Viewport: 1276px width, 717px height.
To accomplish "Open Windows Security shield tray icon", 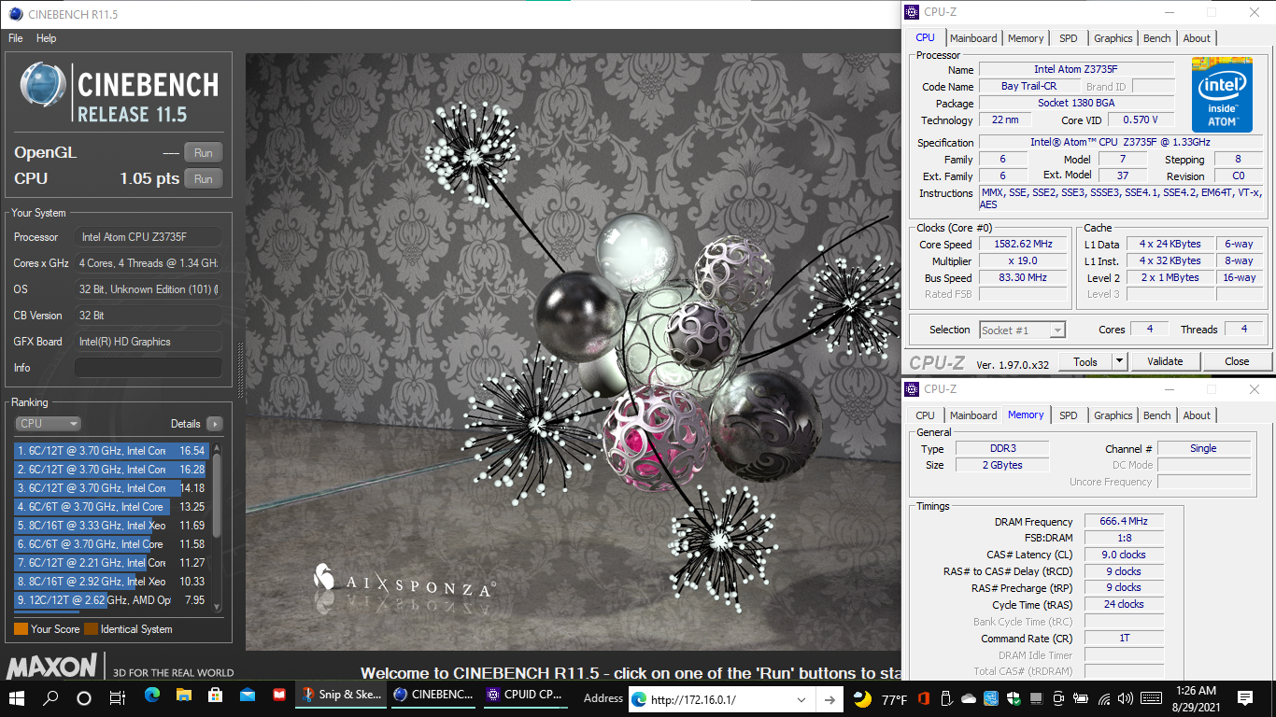I will coord(1014,698).
